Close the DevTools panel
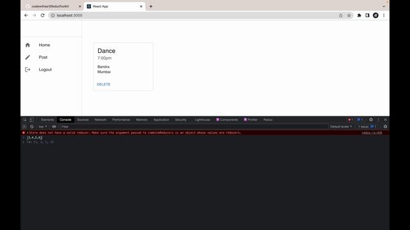 (385, 119)
